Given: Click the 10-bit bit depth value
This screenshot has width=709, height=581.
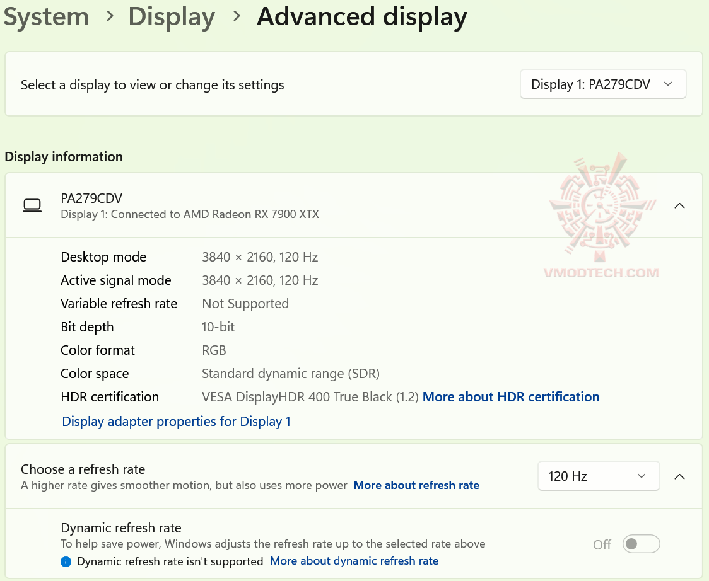Looking at the screenshot, I should (x=218, y=326).
